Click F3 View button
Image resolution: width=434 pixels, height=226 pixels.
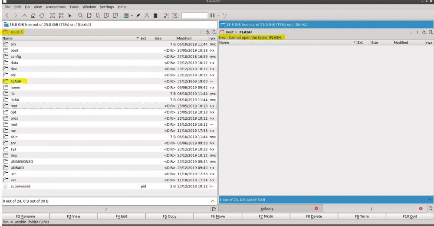coord(74,216)
